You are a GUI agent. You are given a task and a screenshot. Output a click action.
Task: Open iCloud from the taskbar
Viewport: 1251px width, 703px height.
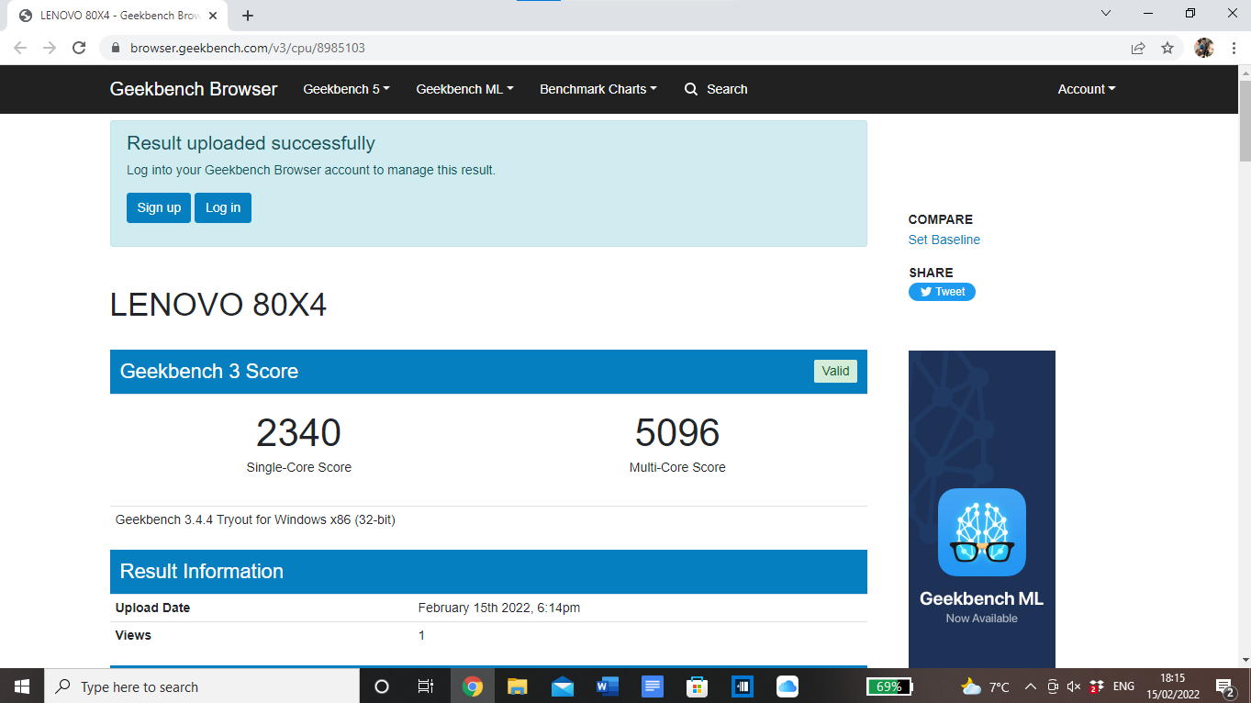coord(787,686)
